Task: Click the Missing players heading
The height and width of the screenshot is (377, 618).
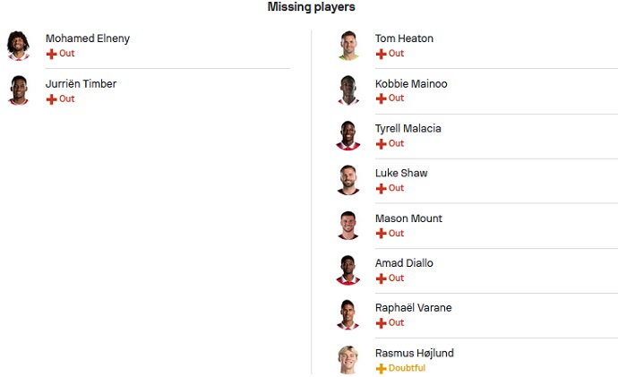Action: point(311,7)
